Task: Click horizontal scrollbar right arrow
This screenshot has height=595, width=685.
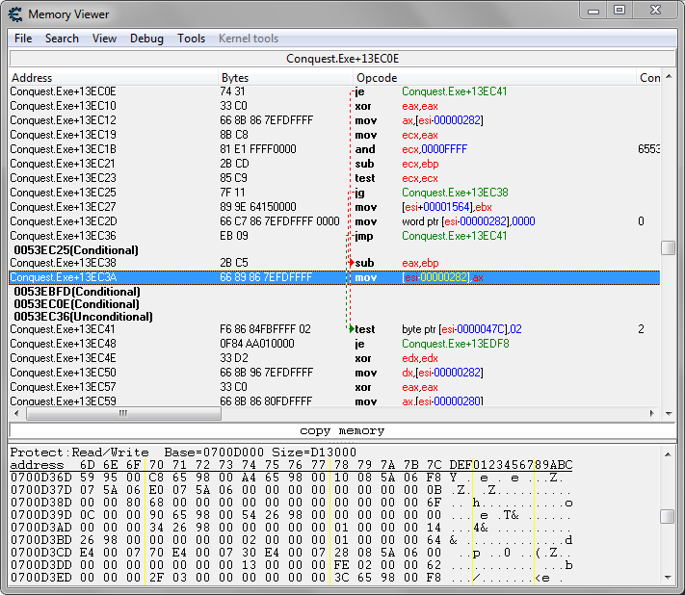Action: pos(652,413)
